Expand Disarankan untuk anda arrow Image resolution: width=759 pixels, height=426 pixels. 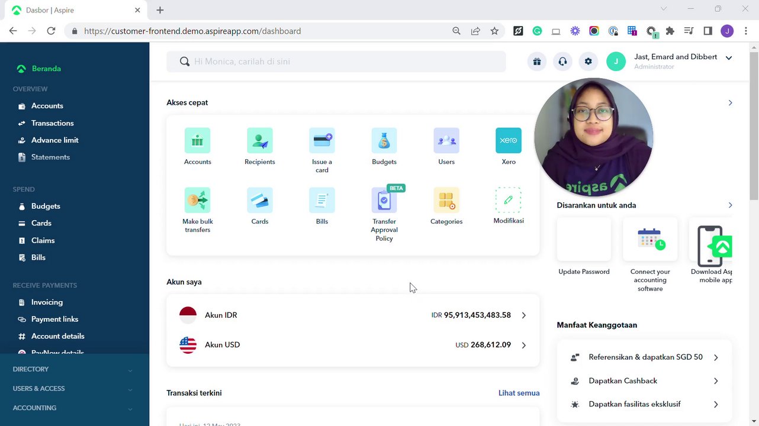pyautogui.click(x=730, y=205)
